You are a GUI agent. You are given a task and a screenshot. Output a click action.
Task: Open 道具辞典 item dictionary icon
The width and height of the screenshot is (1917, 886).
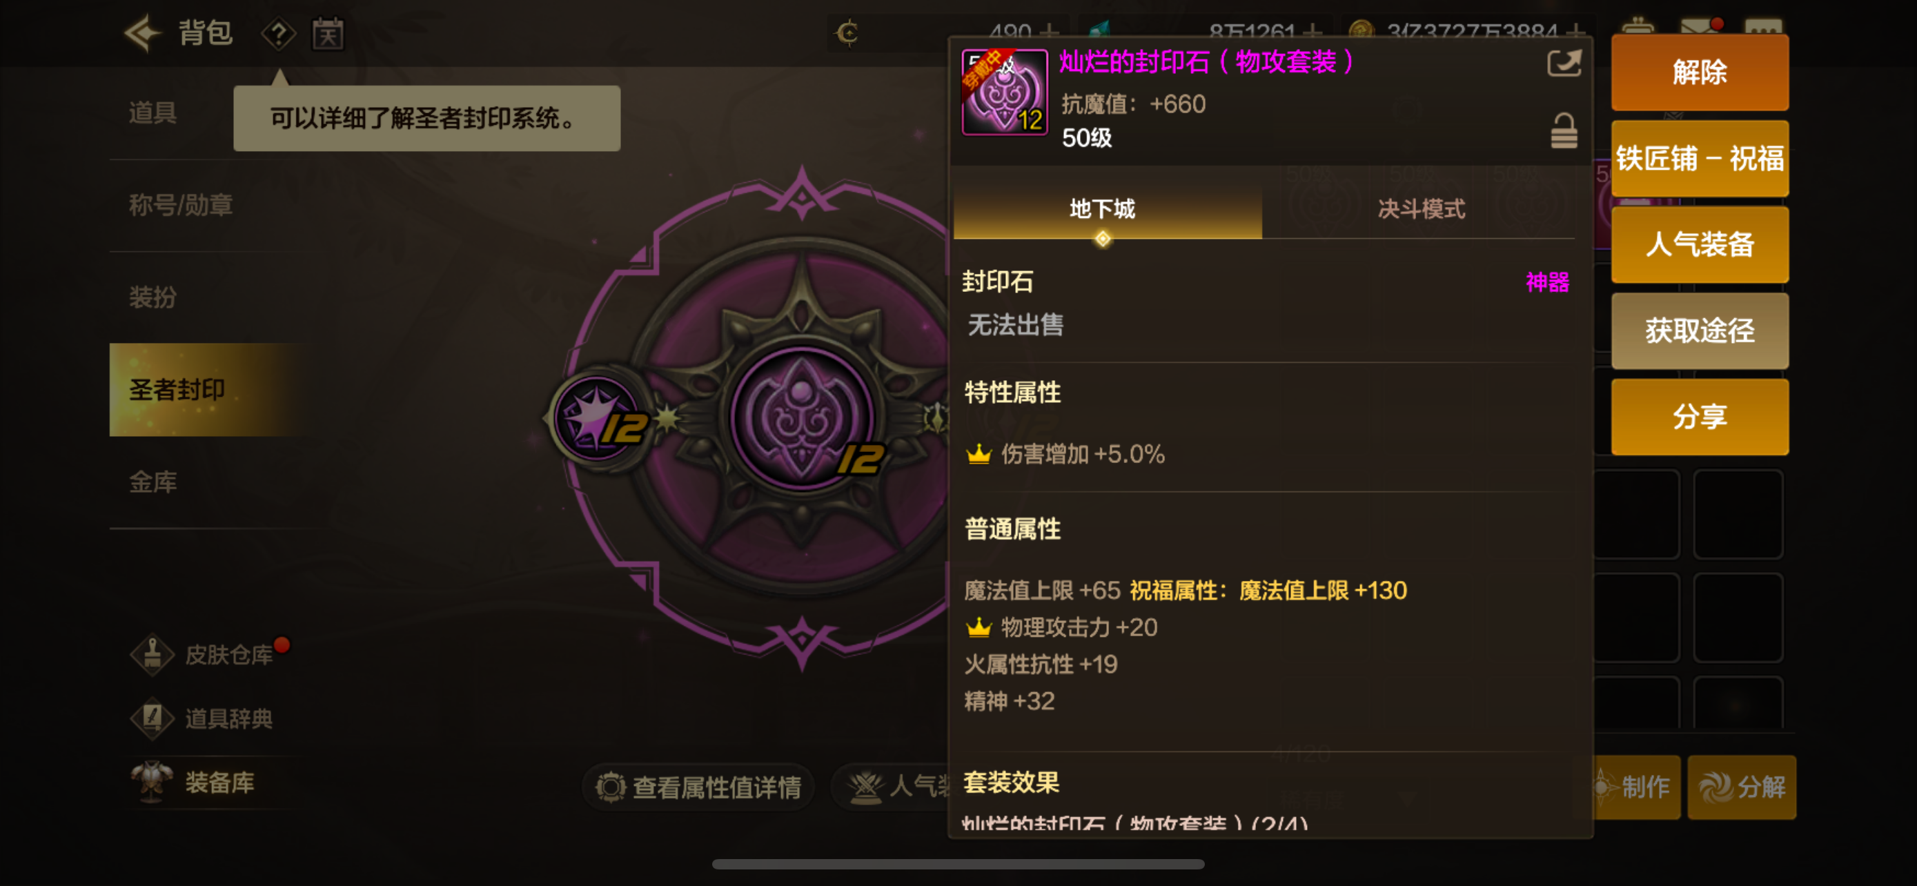coord(153,718)
